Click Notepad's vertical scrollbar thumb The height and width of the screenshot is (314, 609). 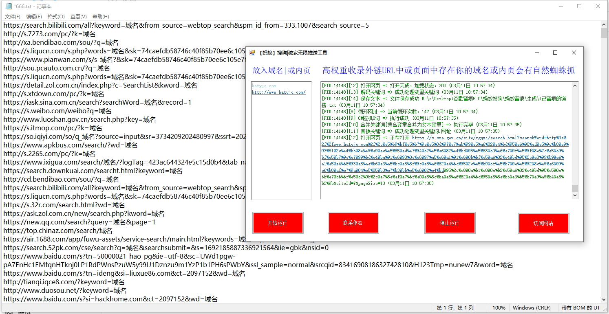click(x=605, y=33)
